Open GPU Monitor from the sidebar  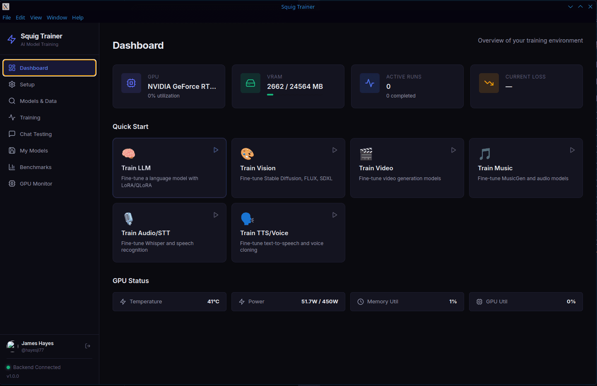coord(36,183)
